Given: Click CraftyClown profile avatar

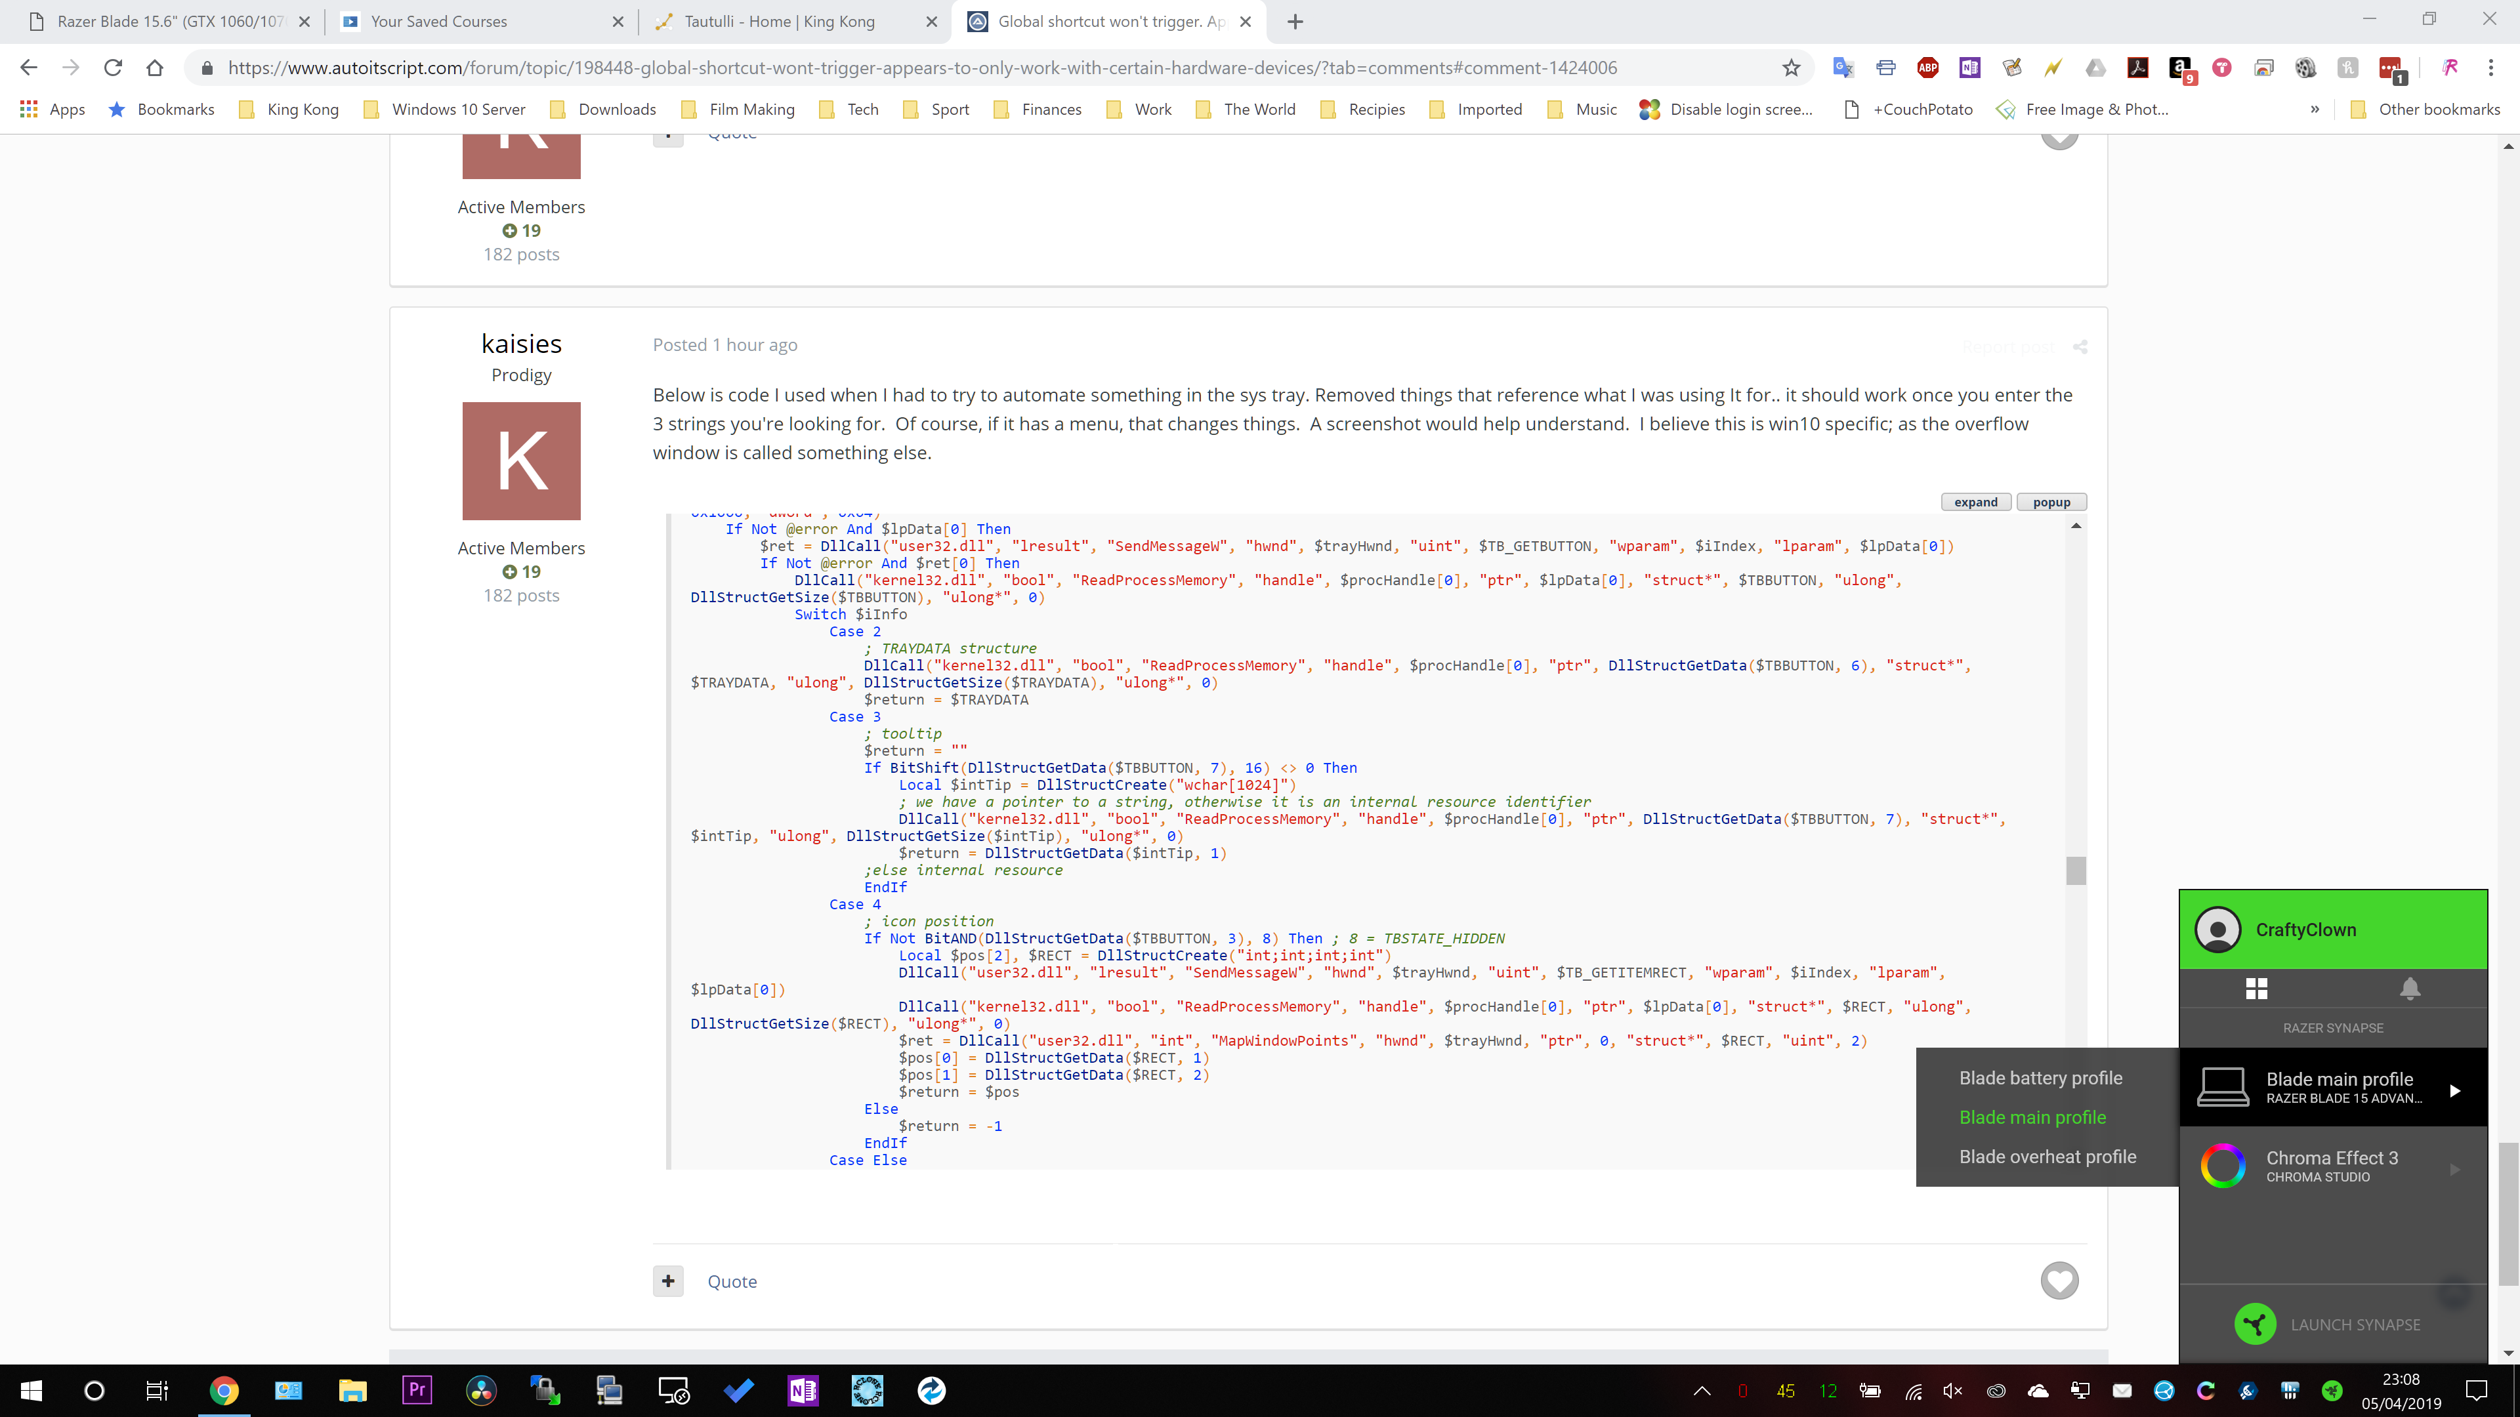Looking at the screenshot, I should tap(2217, 929).
